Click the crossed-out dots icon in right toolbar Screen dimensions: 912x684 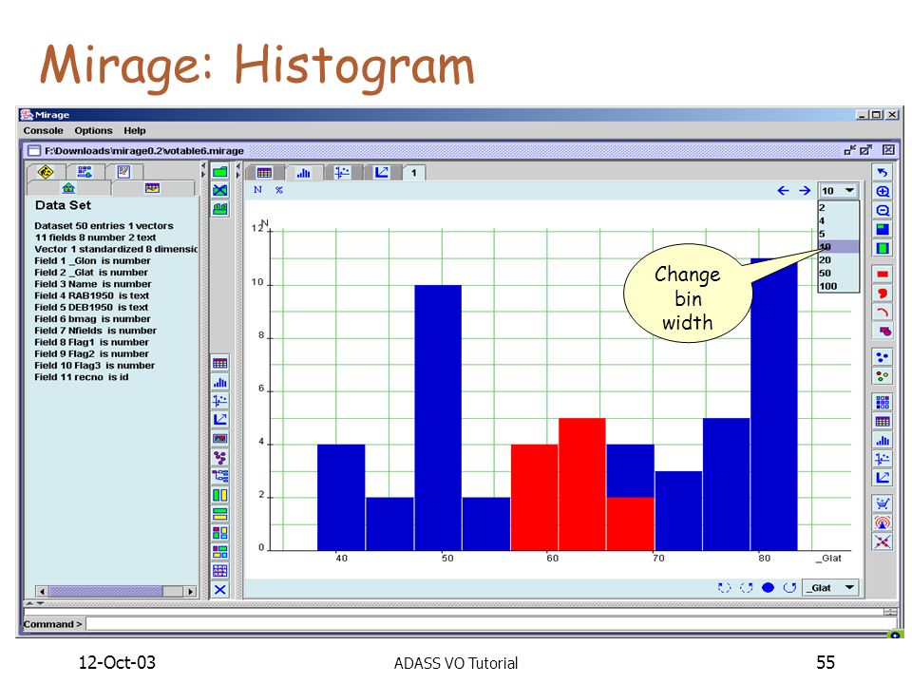coord(883,541)
